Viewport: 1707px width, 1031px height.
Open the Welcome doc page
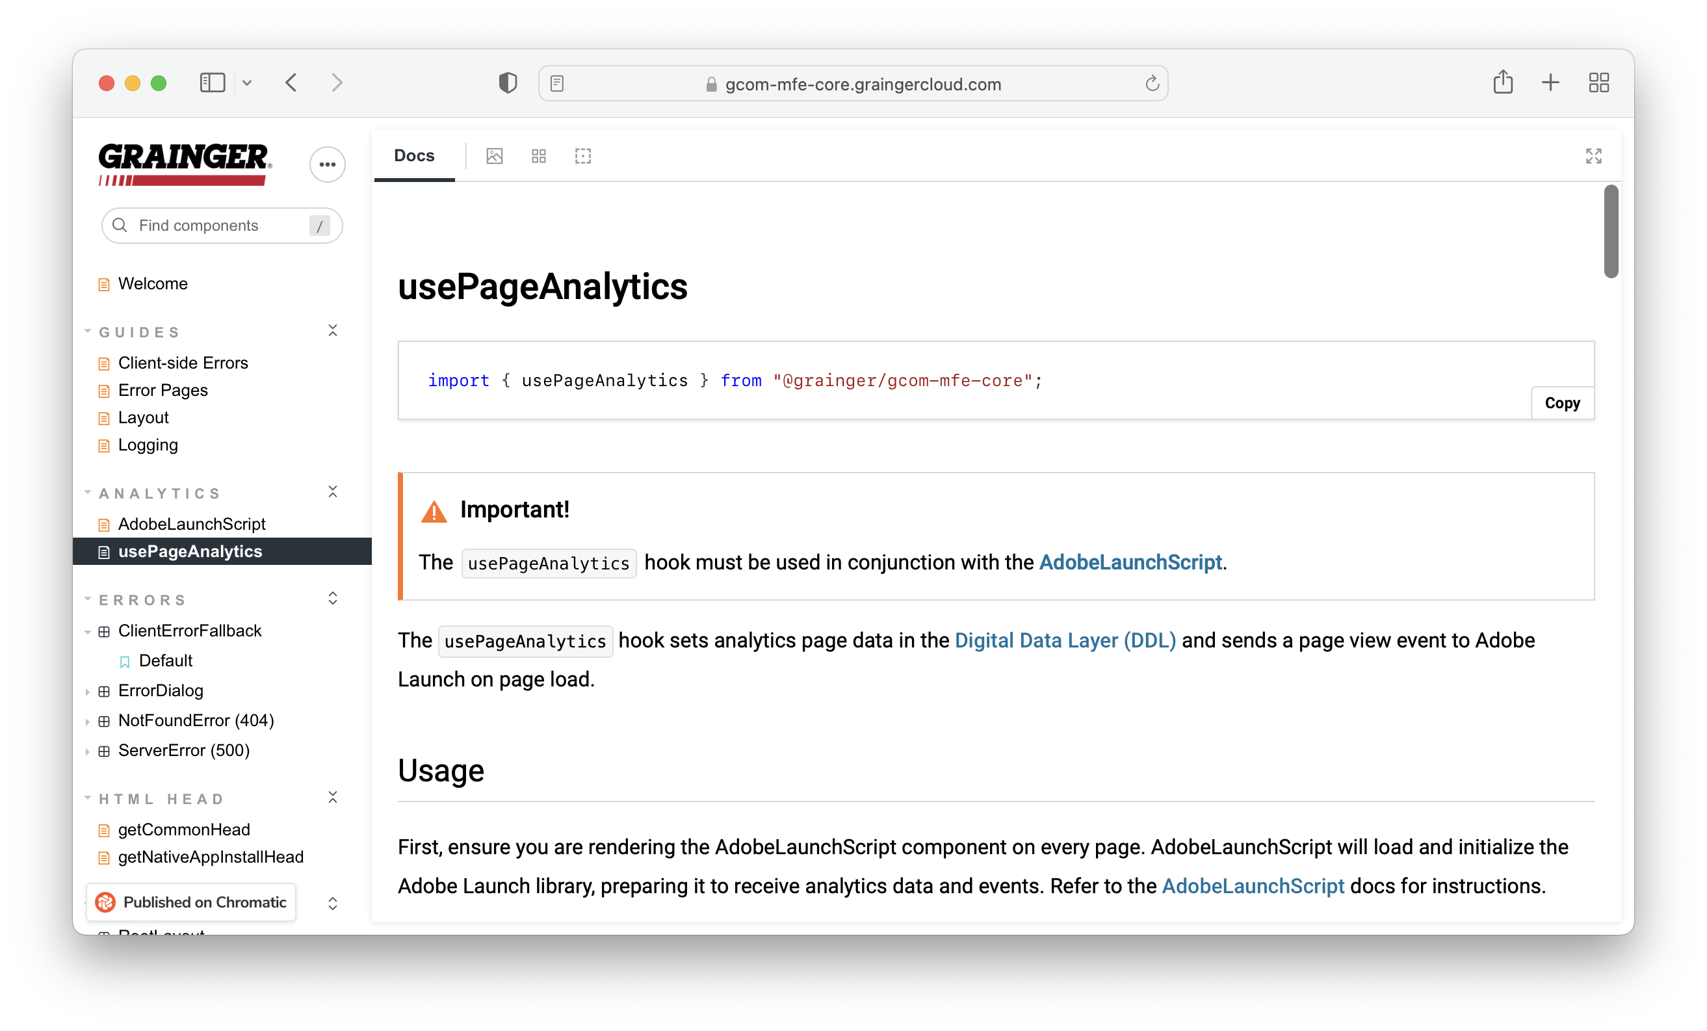(153, 283)
